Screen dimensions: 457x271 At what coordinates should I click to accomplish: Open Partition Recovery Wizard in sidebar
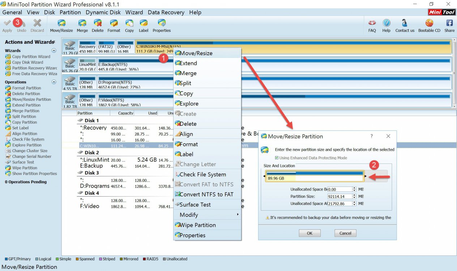[x=31, y=68]
